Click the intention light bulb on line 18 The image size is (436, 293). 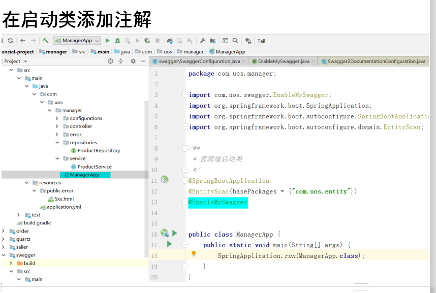(x=194, y=254)
